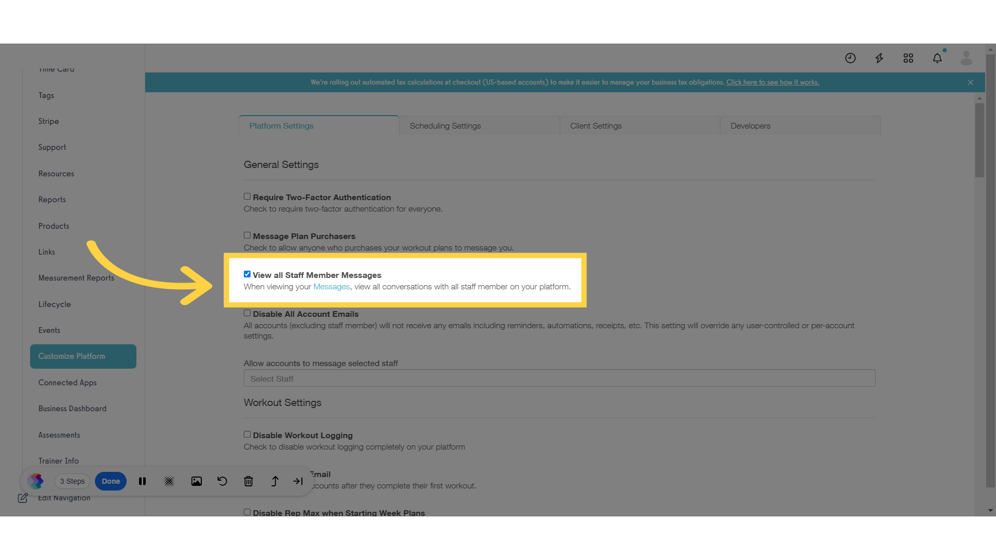Open Scheduling Settings tab
The width and height of the screenshot is (996, 560).
(445, 125)
